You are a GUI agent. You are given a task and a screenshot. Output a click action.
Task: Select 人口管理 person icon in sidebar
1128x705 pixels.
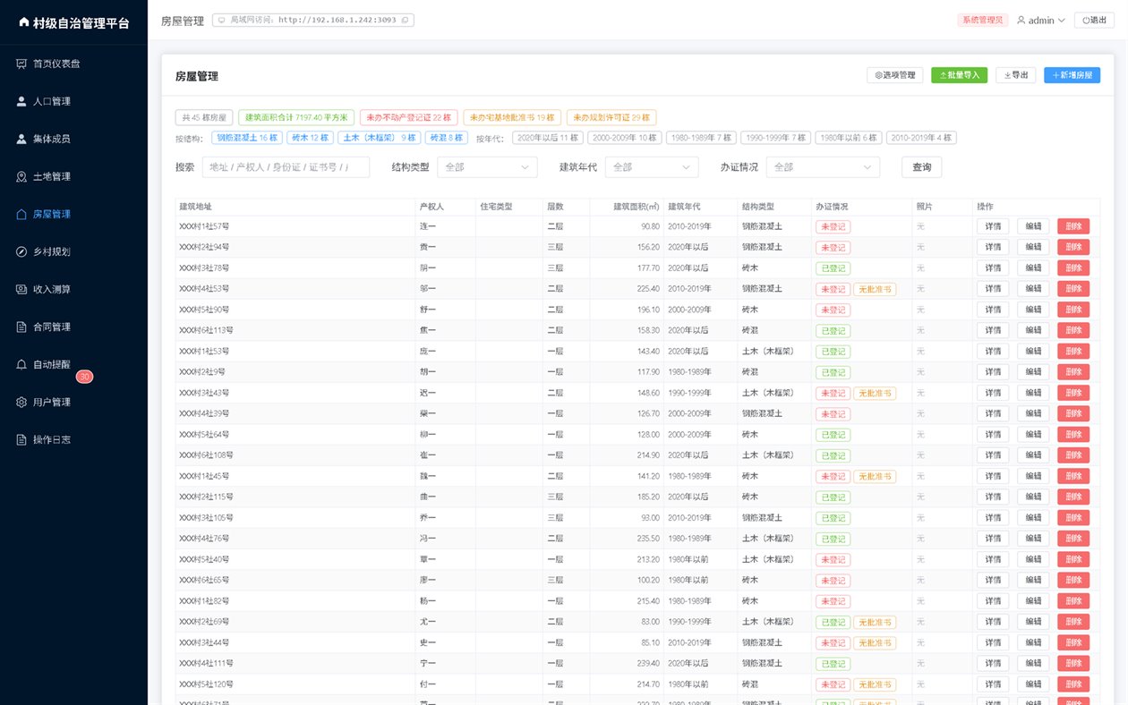[x=21, y=101]
